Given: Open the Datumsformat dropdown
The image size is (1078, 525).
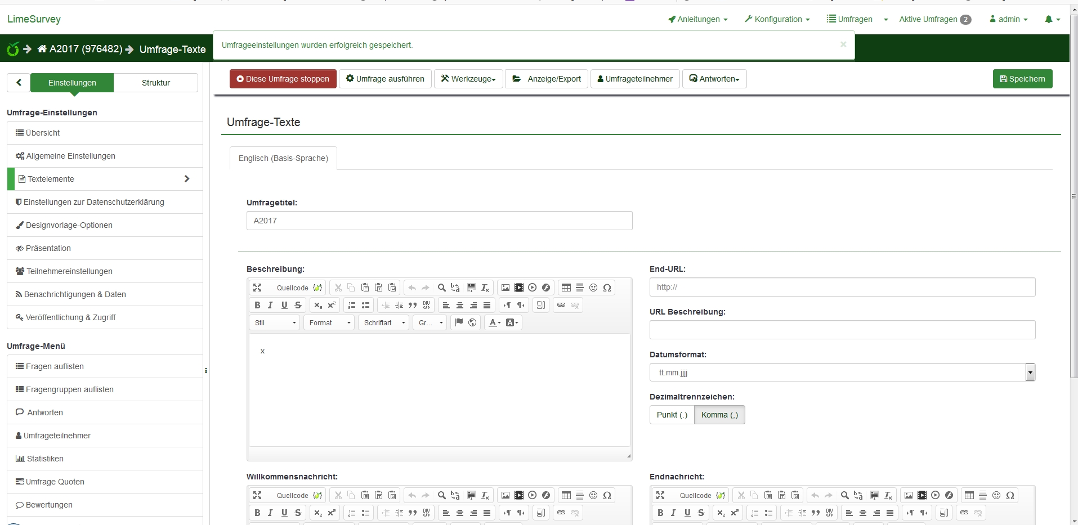Looking at the screenshot, I should click(x=1030, y=372).
